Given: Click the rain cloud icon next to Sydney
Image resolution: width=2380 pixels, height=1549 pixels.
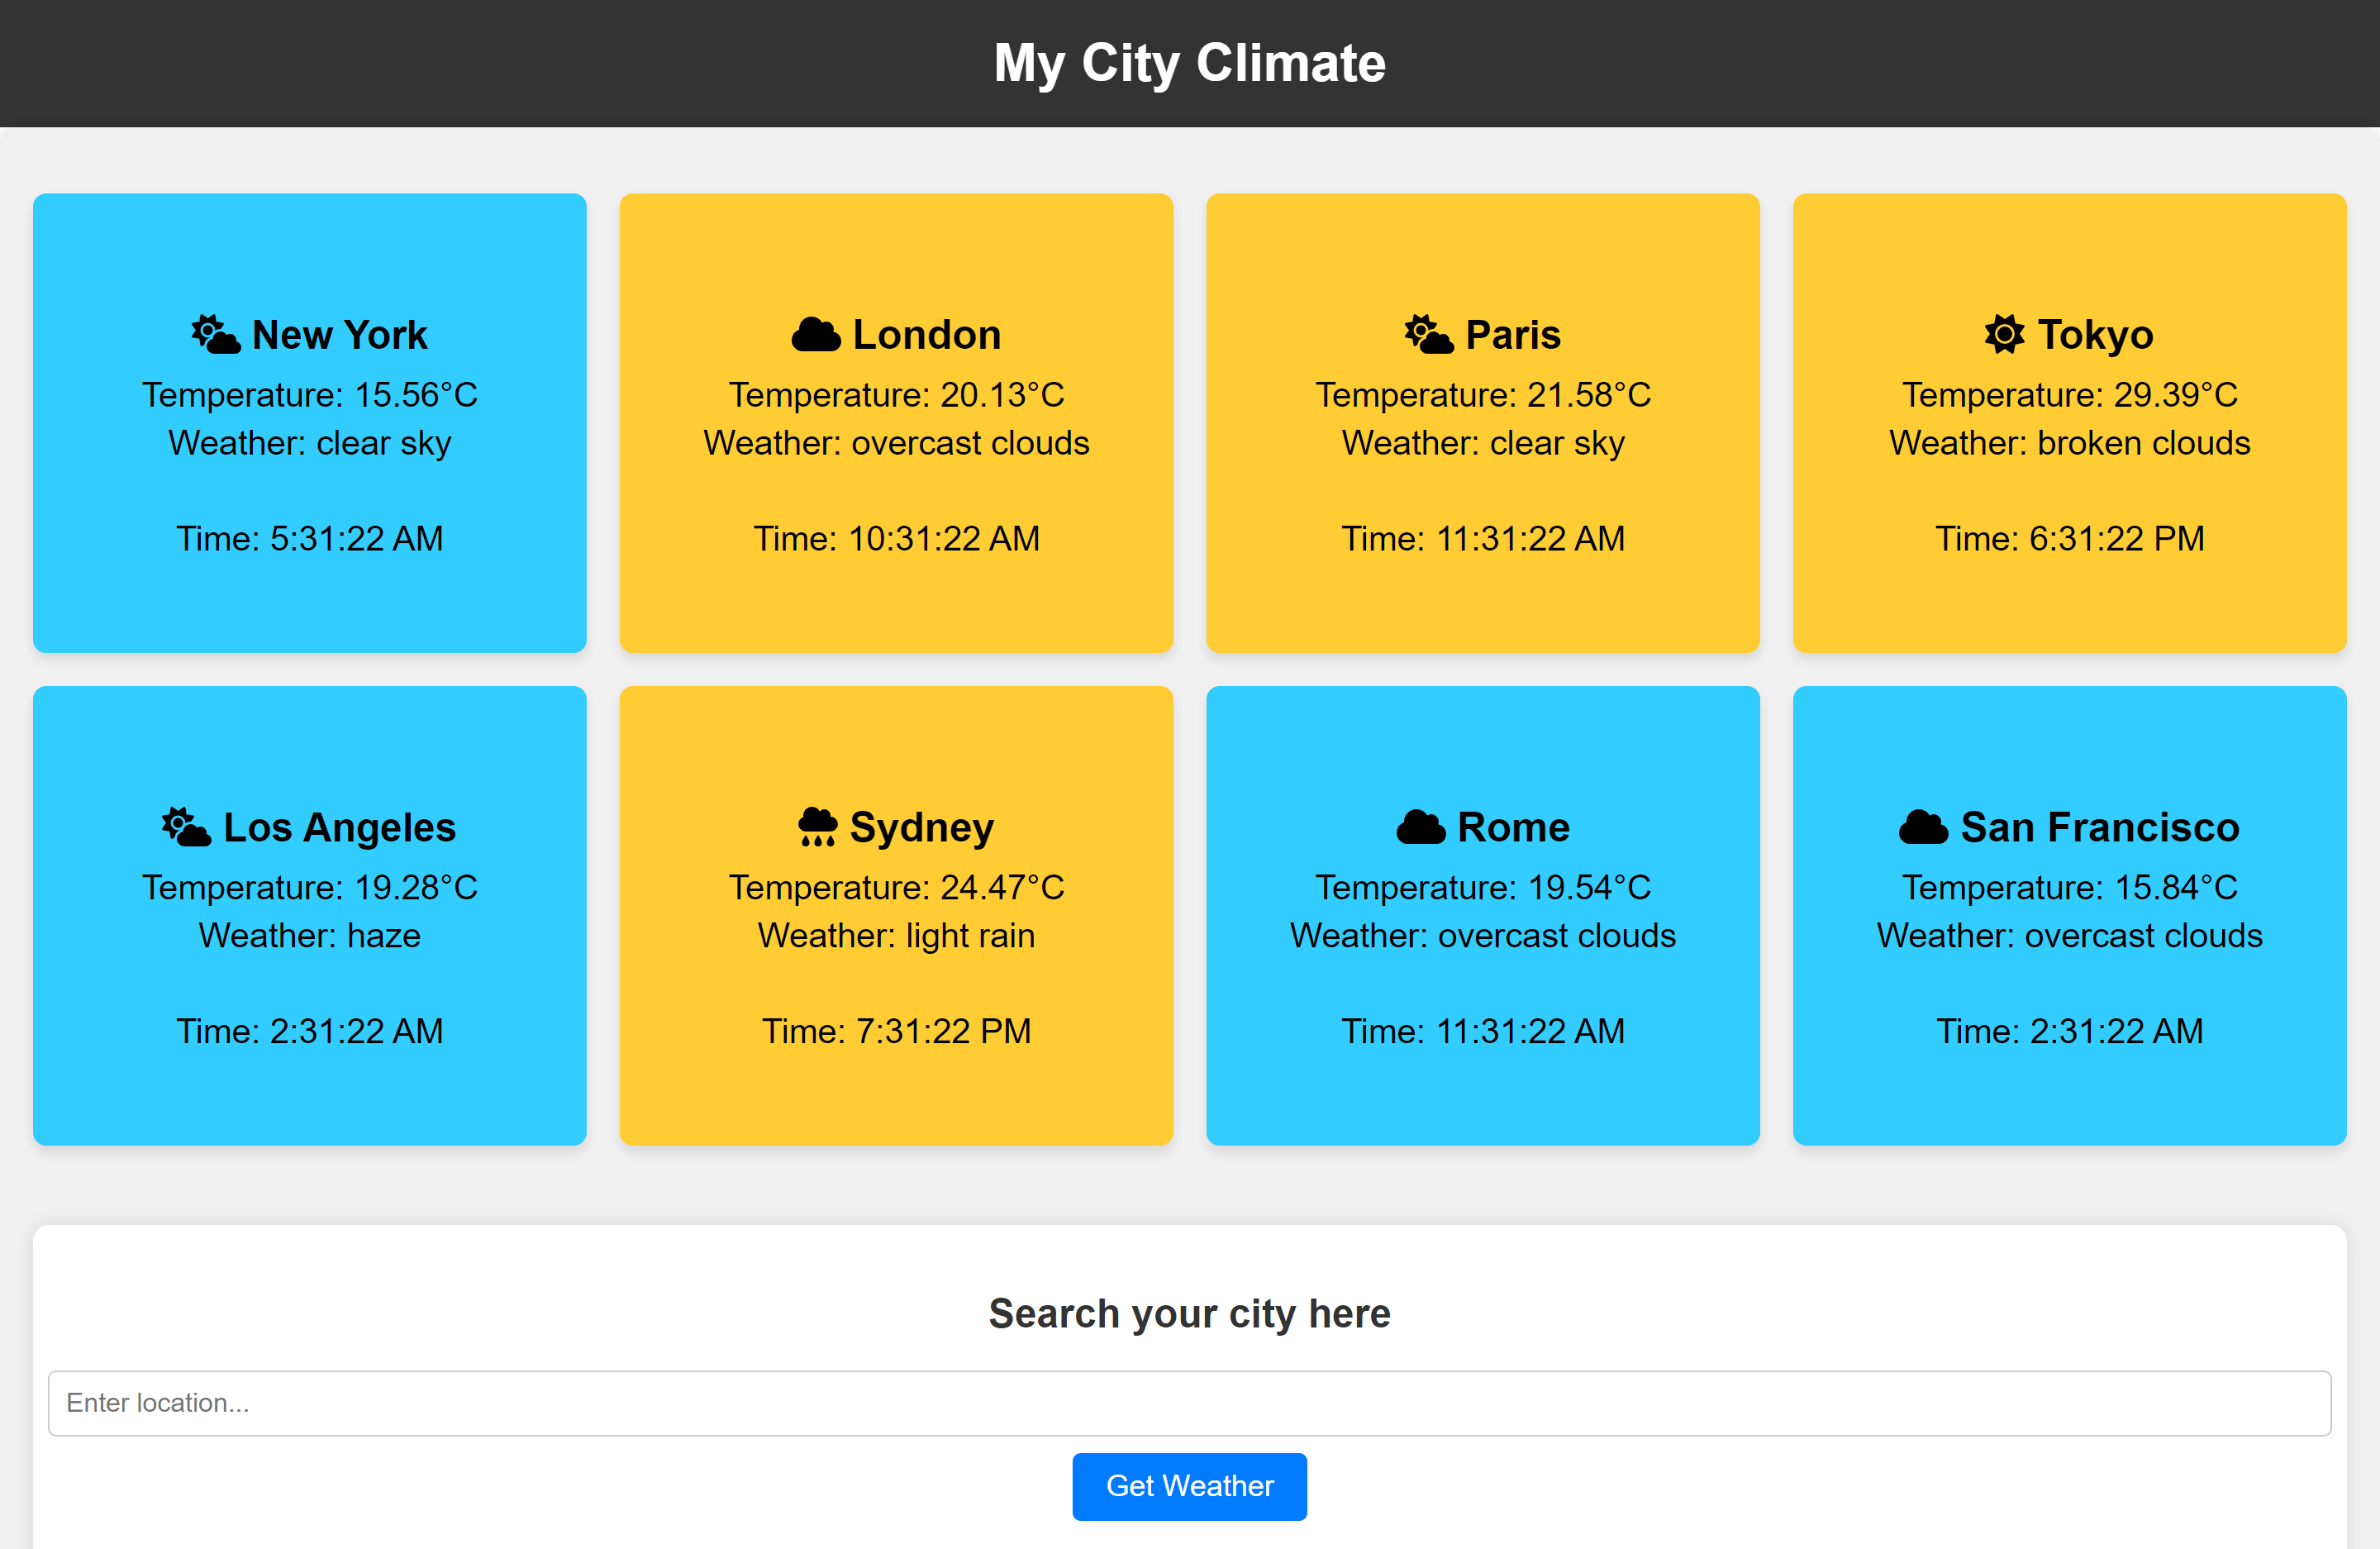Looking at the screenshot, I should [817, 827].
